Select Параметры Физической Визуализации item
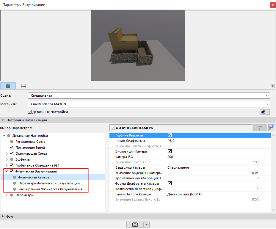Screen dimensions: 276x229 pyautogui.click(x=49, y=183)
